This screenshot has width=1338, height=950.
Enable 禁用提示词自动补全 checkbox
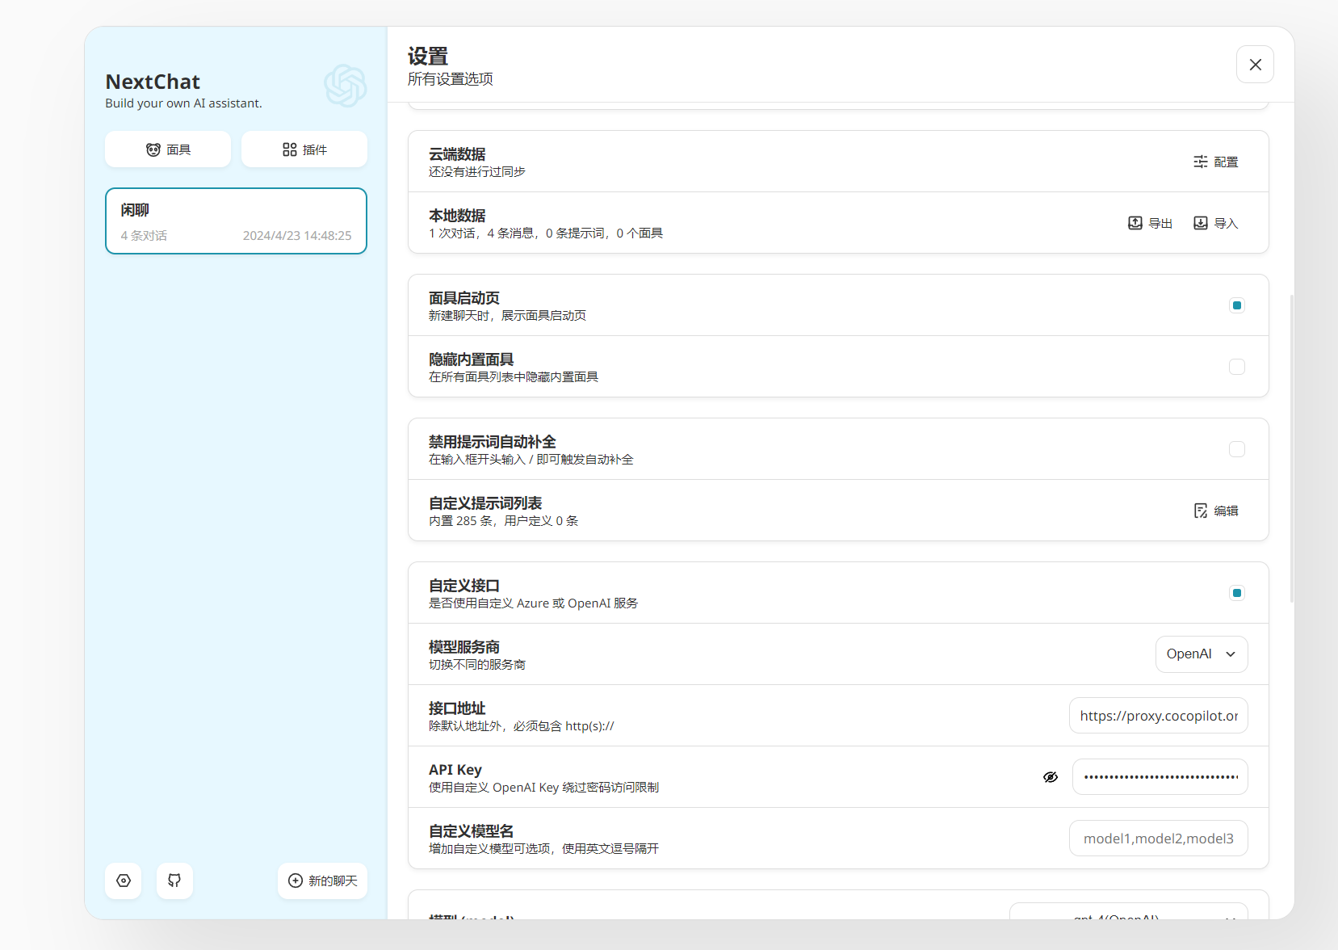click(1236, 449)
